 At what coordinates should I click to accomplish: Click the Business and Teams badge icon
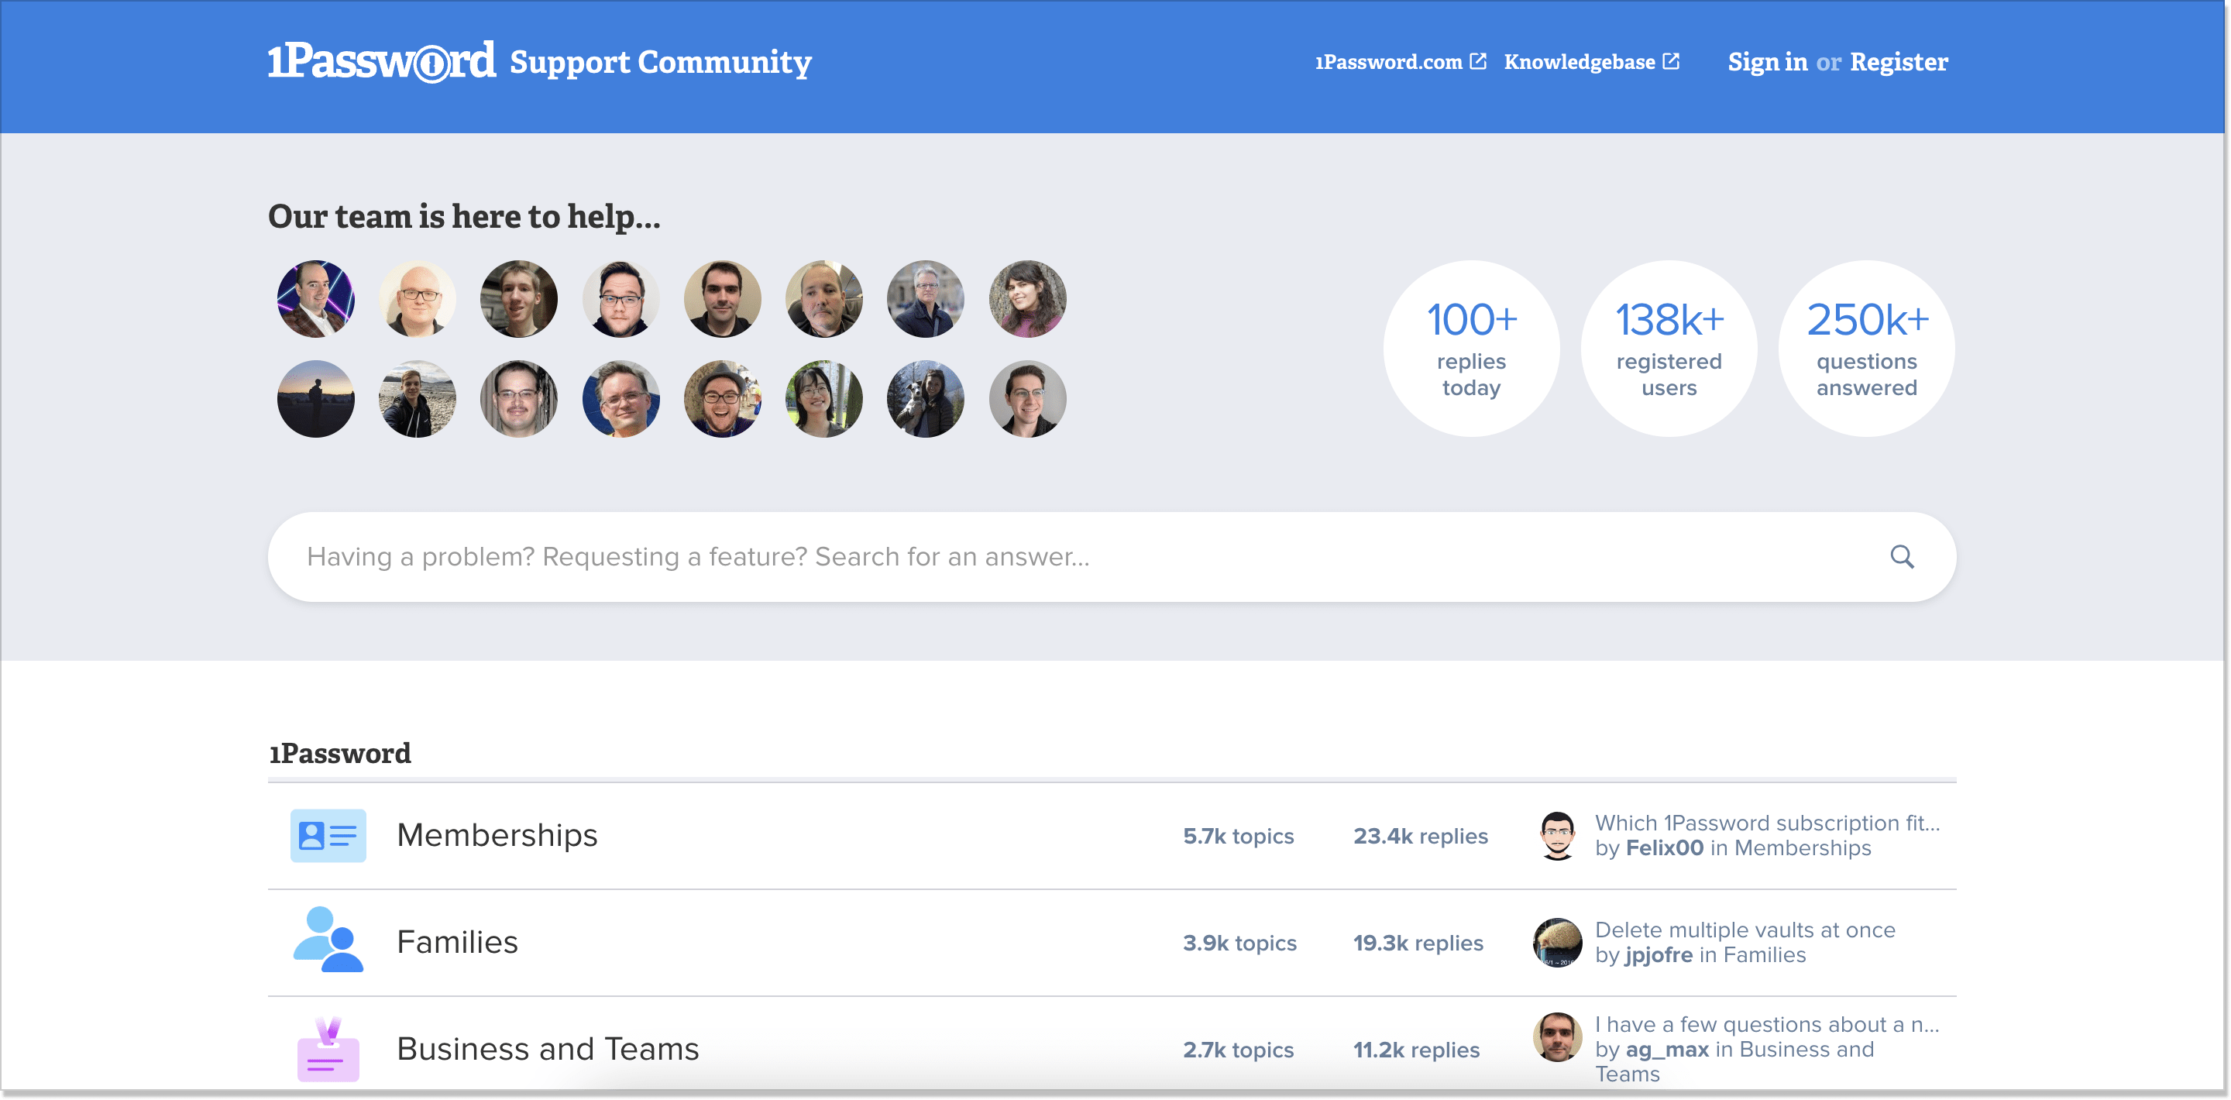pyautogui.click(x=328, y=1049)
